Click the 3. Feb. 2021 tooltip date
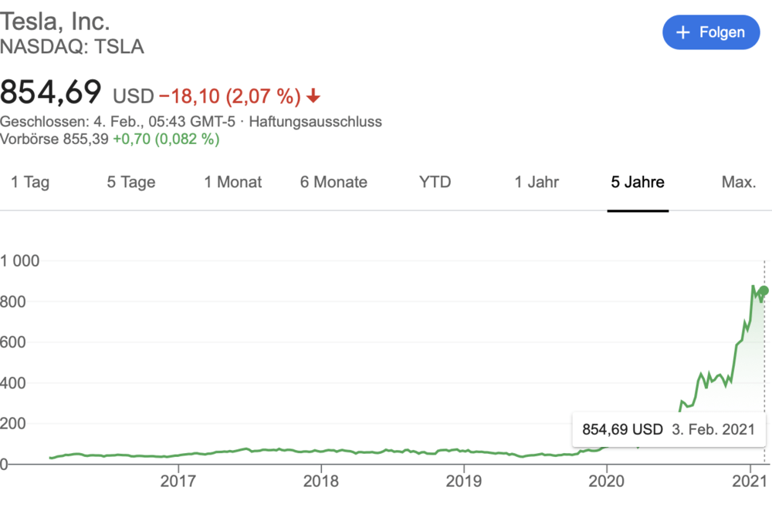This screenshot has width=772, height=514. point(713,429)
